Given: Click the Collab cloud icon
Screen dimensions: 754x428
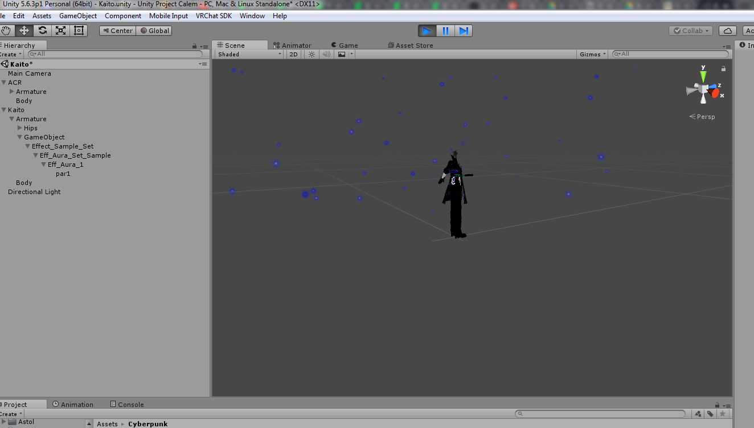Looking at the screenshot, I should click(727, 30).
